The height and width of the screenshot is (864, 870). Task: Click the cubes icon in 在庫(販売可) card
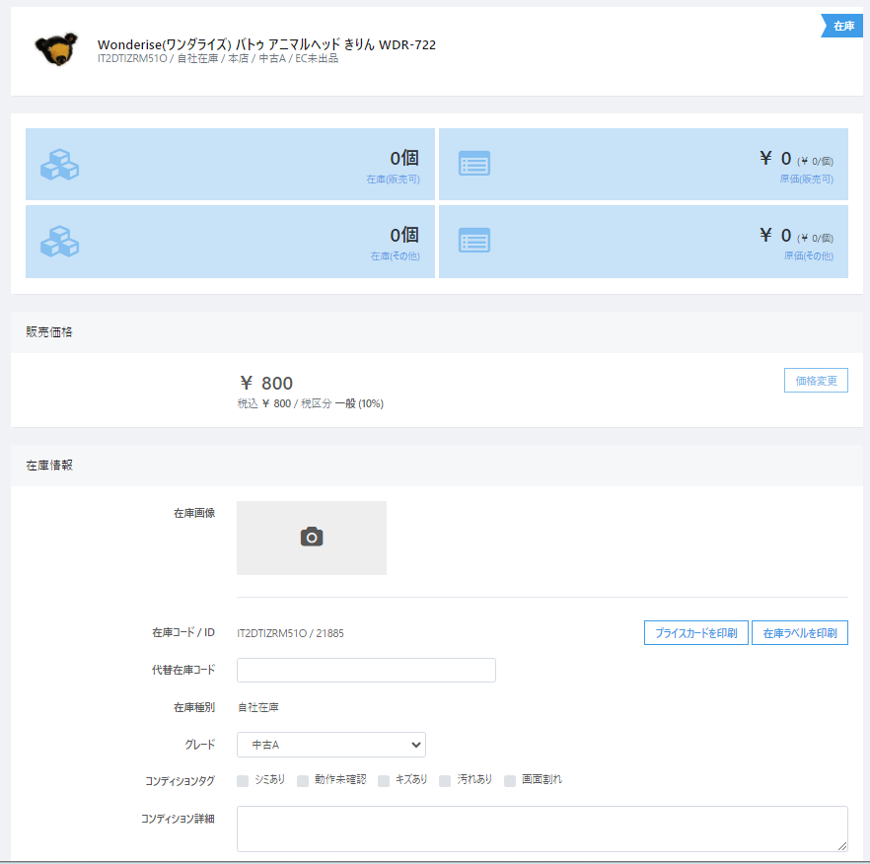[x=59, y=165]
